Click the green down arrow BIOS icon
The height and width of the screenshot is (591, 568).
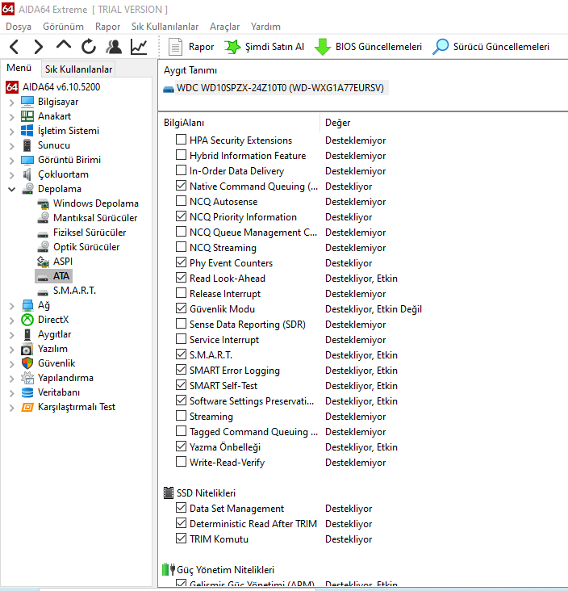[x=323, y=47]
